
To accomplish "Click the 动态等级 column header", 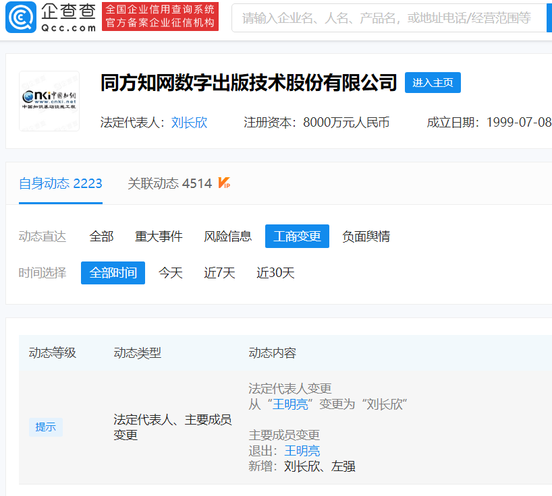I will (53, 353).
